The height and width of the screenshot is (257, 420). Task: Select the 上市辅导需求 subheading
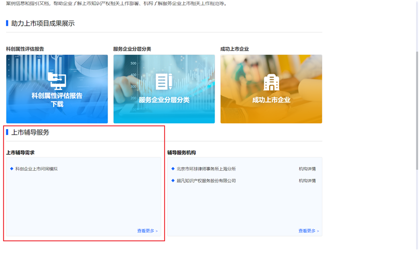(x=20, y=152)
